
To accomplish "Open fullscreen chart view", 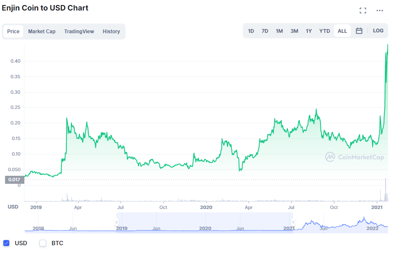I will pos(363,10).
